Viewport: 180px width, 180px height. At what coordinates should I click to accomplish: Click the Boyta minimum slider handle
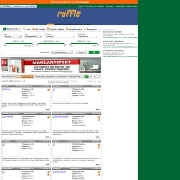click(70, 44)
